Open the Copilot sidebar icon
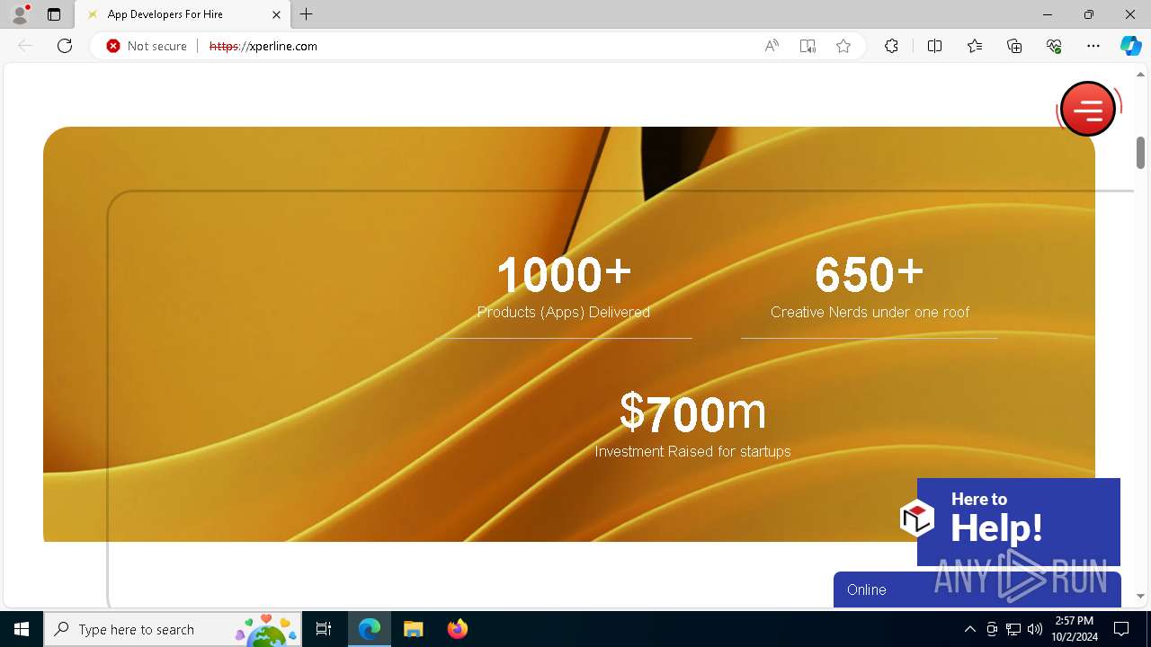 click(1130, 46)
